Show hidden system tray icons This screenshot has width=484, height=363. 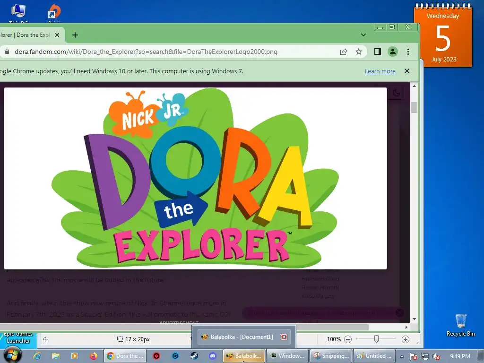pos(402,356)
